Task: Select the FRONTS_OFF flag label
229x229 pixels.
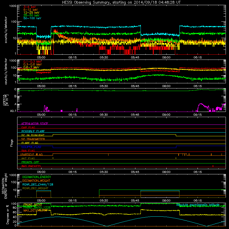Action: point(30,162)
